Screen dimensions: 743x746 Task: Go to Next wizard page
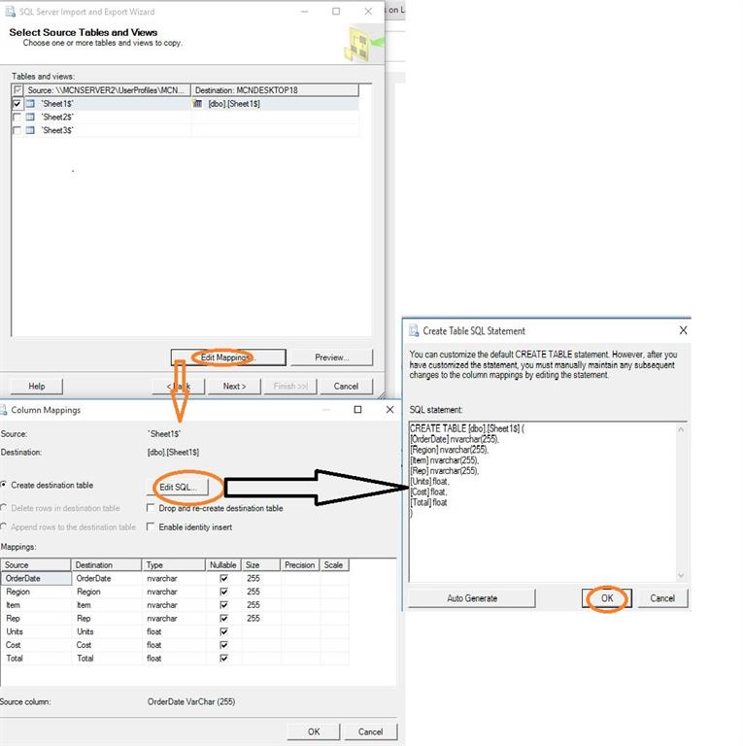point(234,387)
